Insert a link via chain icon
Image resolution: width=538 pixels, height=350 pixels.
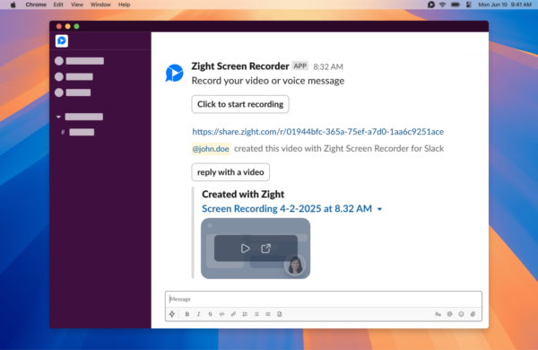click(233, 314)
